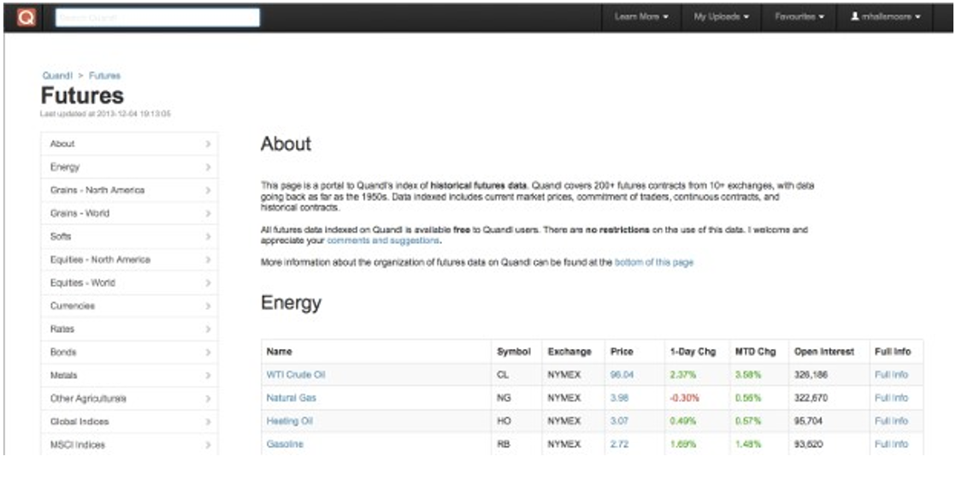Open Full Info for WTI Crude Oil
Screen dimensions: 956x492
coord(891,375)
